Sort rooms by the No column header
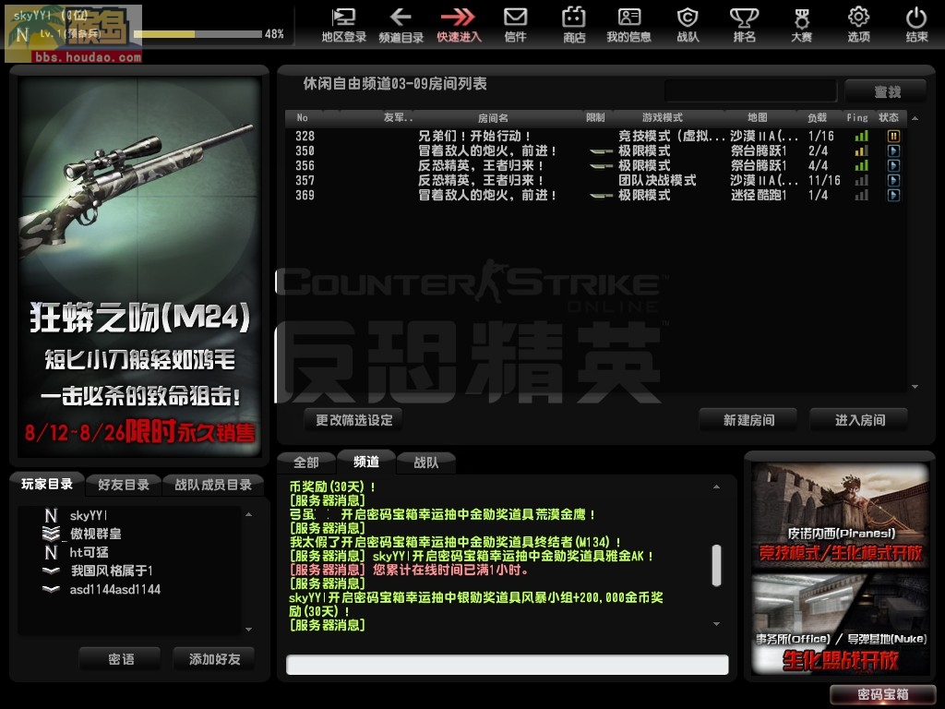The image size is (945, 709). pos(302,117)
